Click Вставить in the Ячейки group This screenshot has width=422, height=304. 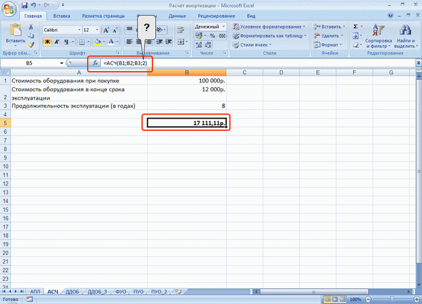(x=329, y=27)
